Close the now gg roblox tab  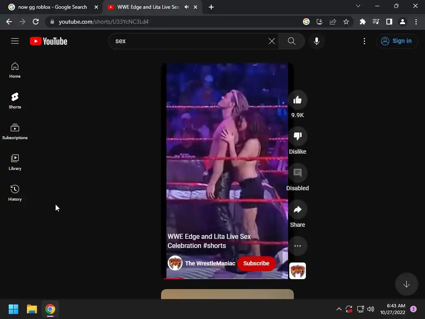point(96,7)
